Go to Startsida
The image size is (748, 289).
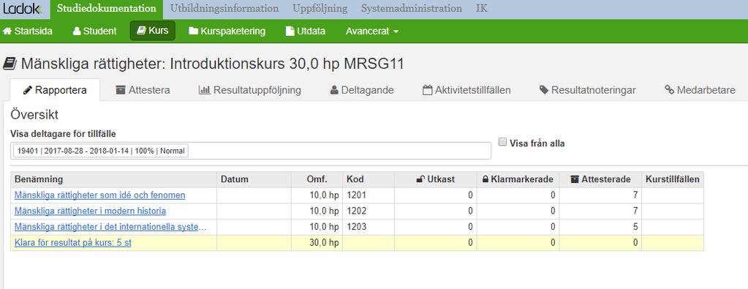point(28,31)
